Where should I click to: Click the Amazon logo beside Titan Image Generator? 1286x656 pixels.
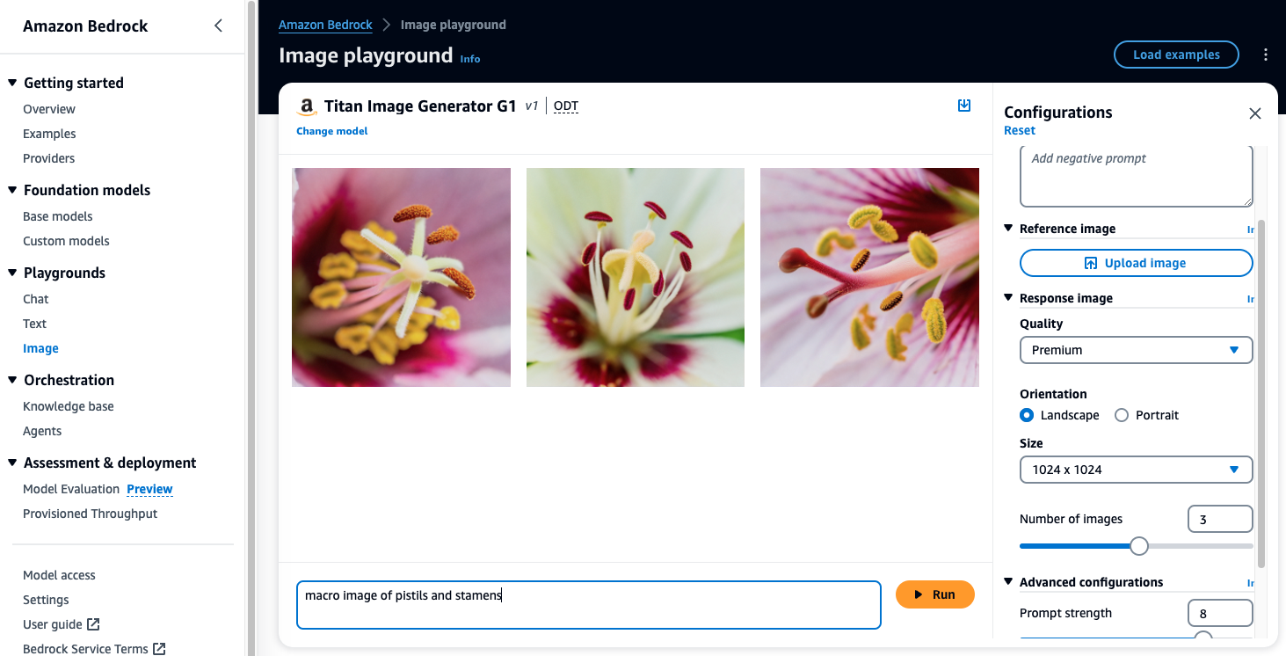(x=306, y=107)
